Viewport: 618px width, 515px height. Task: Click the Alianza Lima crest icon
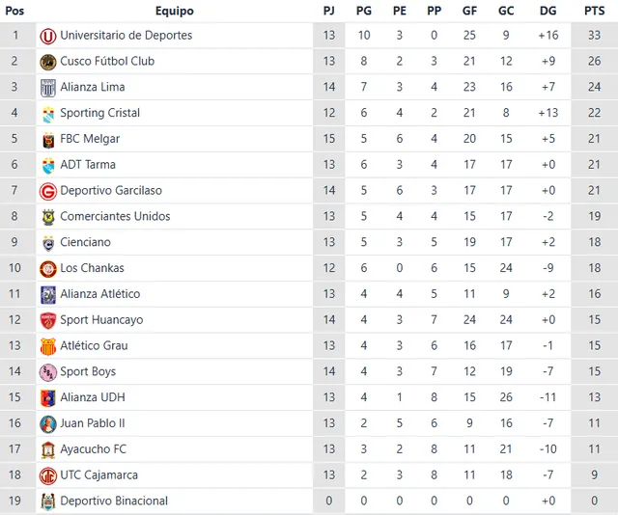(47, 88)
